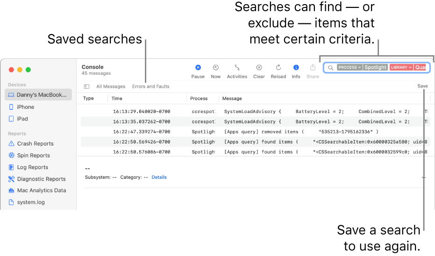Sort by the Process column header

(x=199, y=99)
